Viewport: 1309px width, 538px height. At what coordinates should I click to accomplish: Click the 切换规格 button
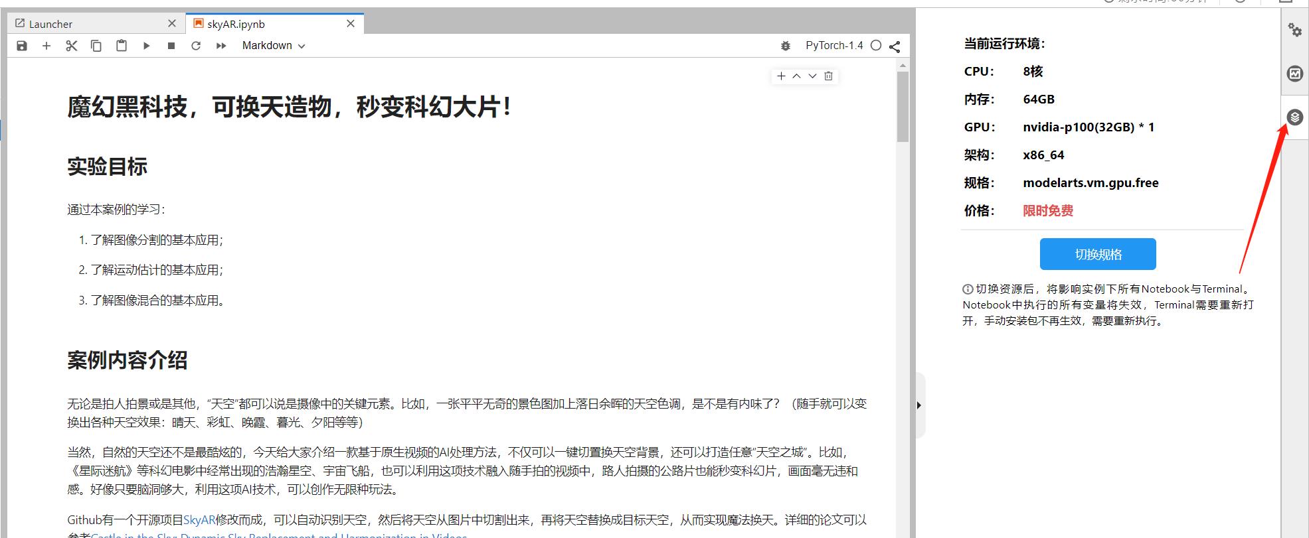coord(1098,254)
